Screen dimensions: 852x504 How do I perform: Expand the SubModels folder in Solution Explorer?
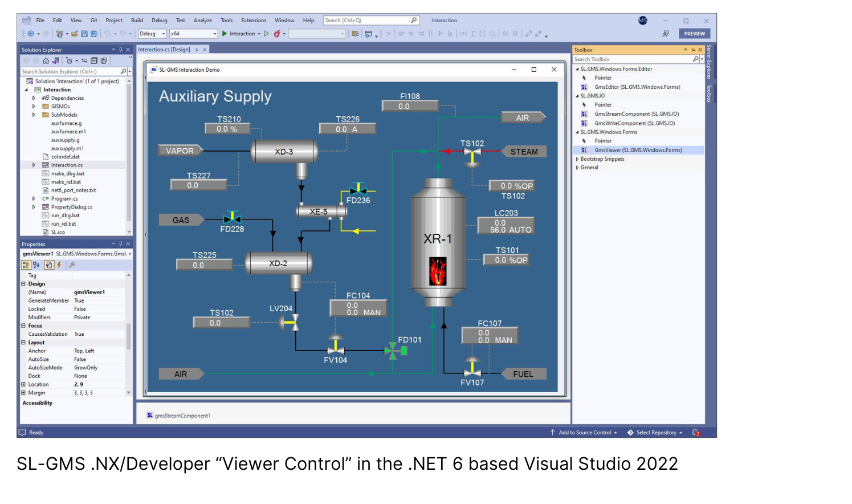point(34,115)
